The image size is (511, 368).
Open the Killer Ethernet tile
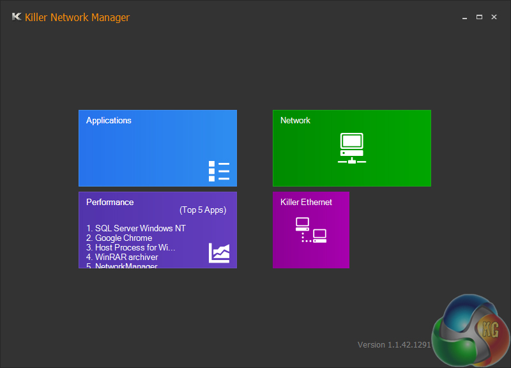click(311, 230)
